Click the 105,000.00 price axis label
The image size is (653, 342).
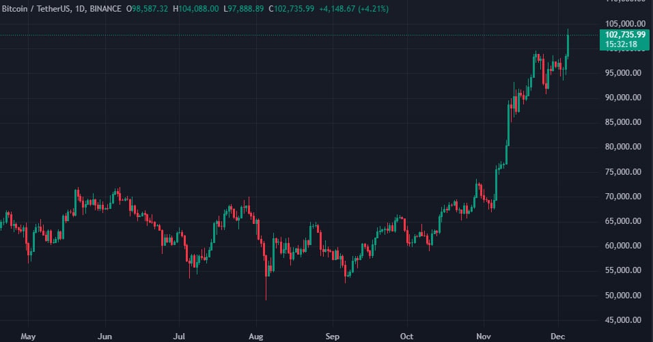click(x=623, y=24)
